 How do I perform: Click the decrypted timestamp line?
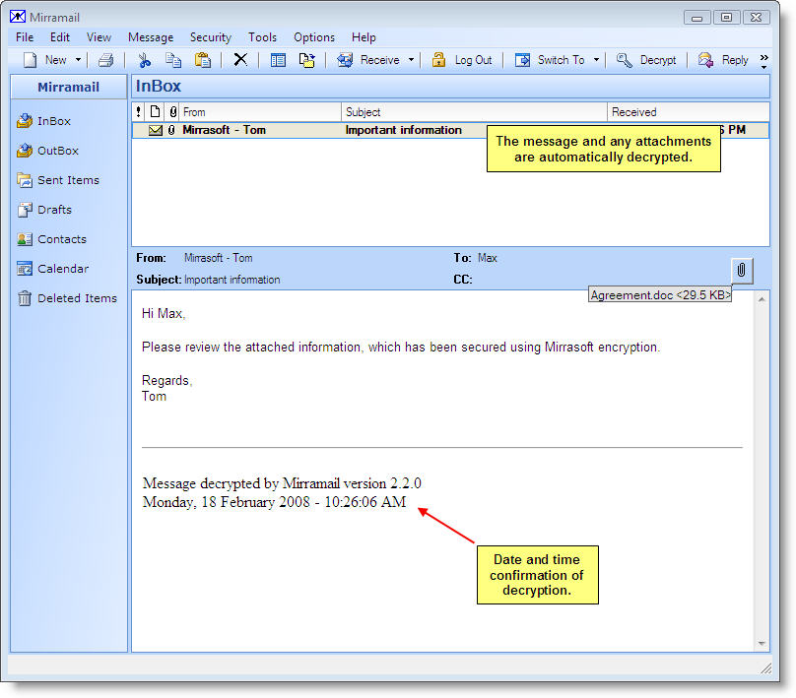coord(274,502)
